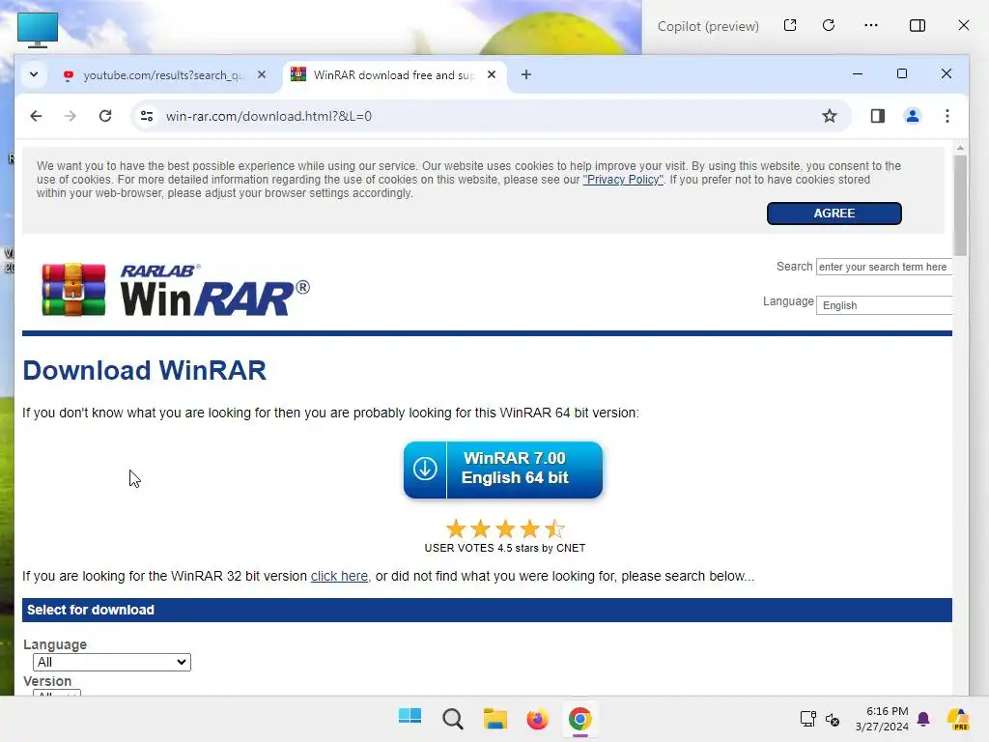Click the CNET star rating
This screenshot has height=742, width=989.
pos(504,528)
